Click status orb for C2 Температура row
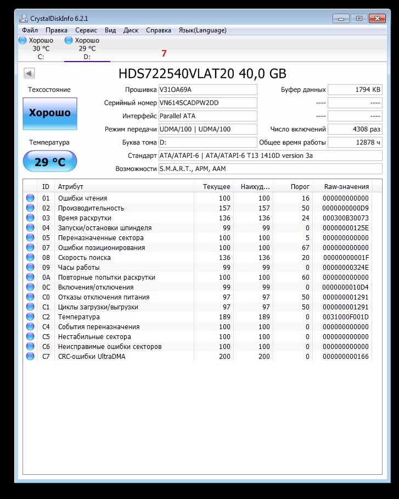 tap(30, 317)
